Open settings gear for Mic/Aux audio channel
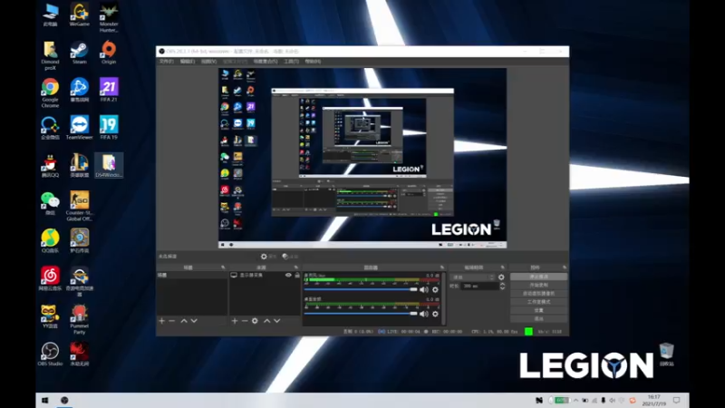The width and height of the screenshot is (725, 408). (x=435, y=289)
